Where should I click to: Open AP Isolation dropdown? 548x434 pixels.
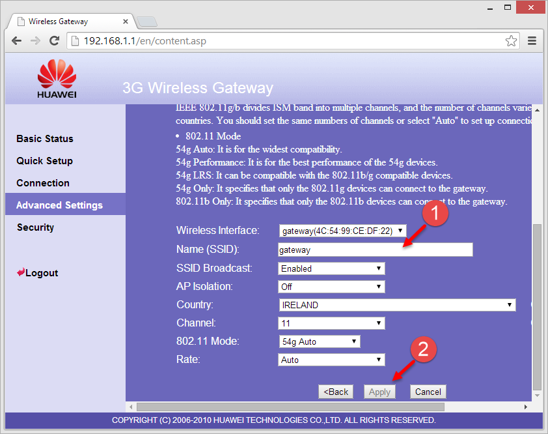[x=331, y=287]
